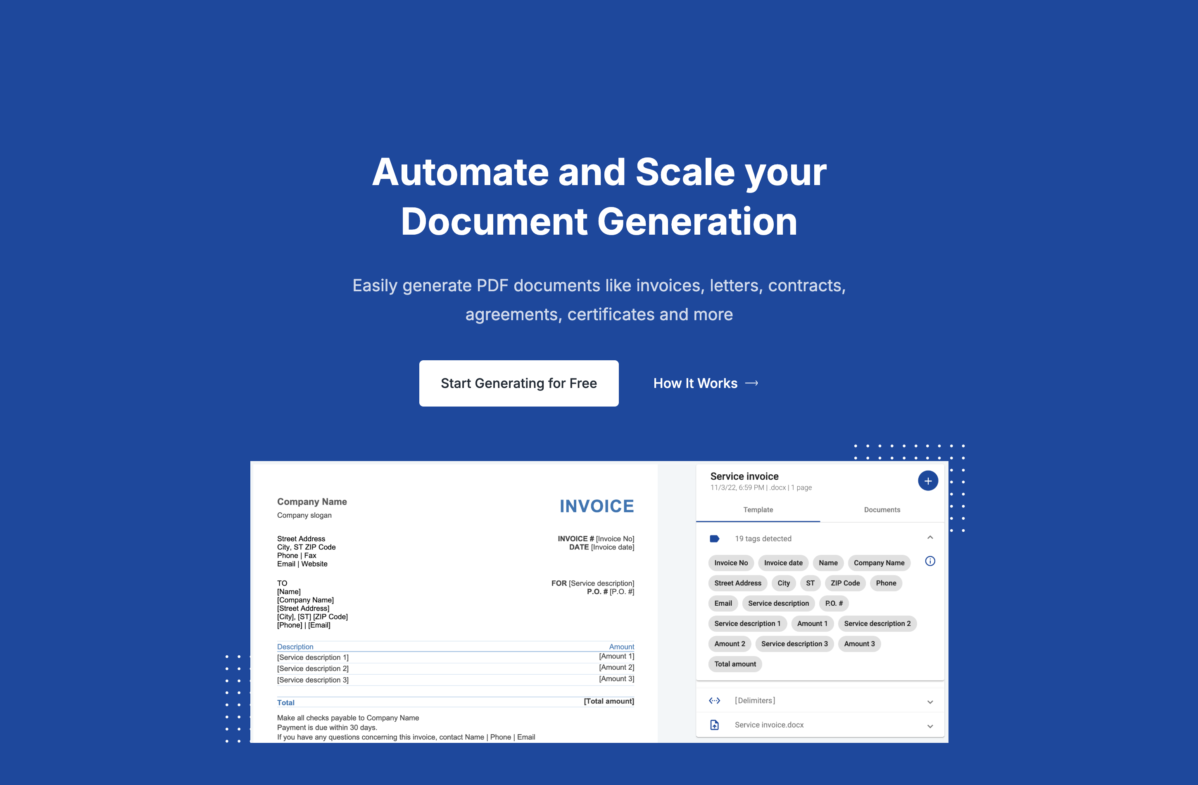Click the info circle icon beside tags

point(930,561)
